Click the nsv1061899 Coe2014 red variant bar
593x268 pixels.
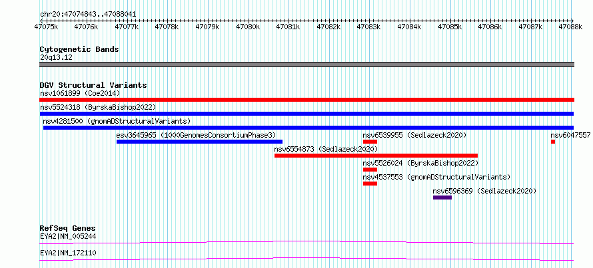tap(306, 100)
